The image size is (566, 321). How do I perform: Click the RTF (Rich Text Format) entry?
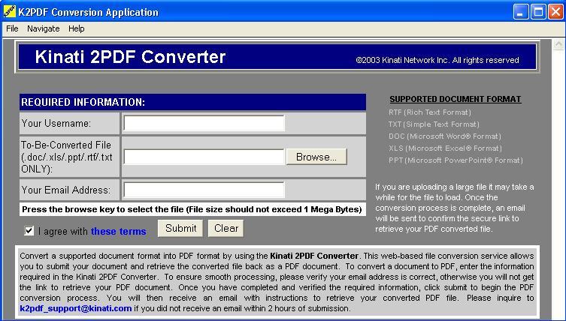[x=429, y=112]
